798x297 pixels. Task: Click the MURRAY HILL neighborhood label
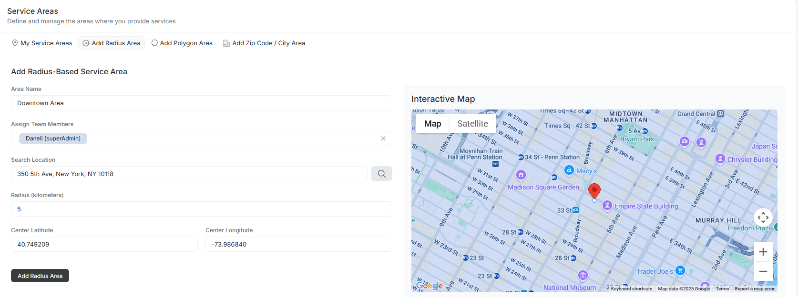pyautogui.click(x=718, y=220)
